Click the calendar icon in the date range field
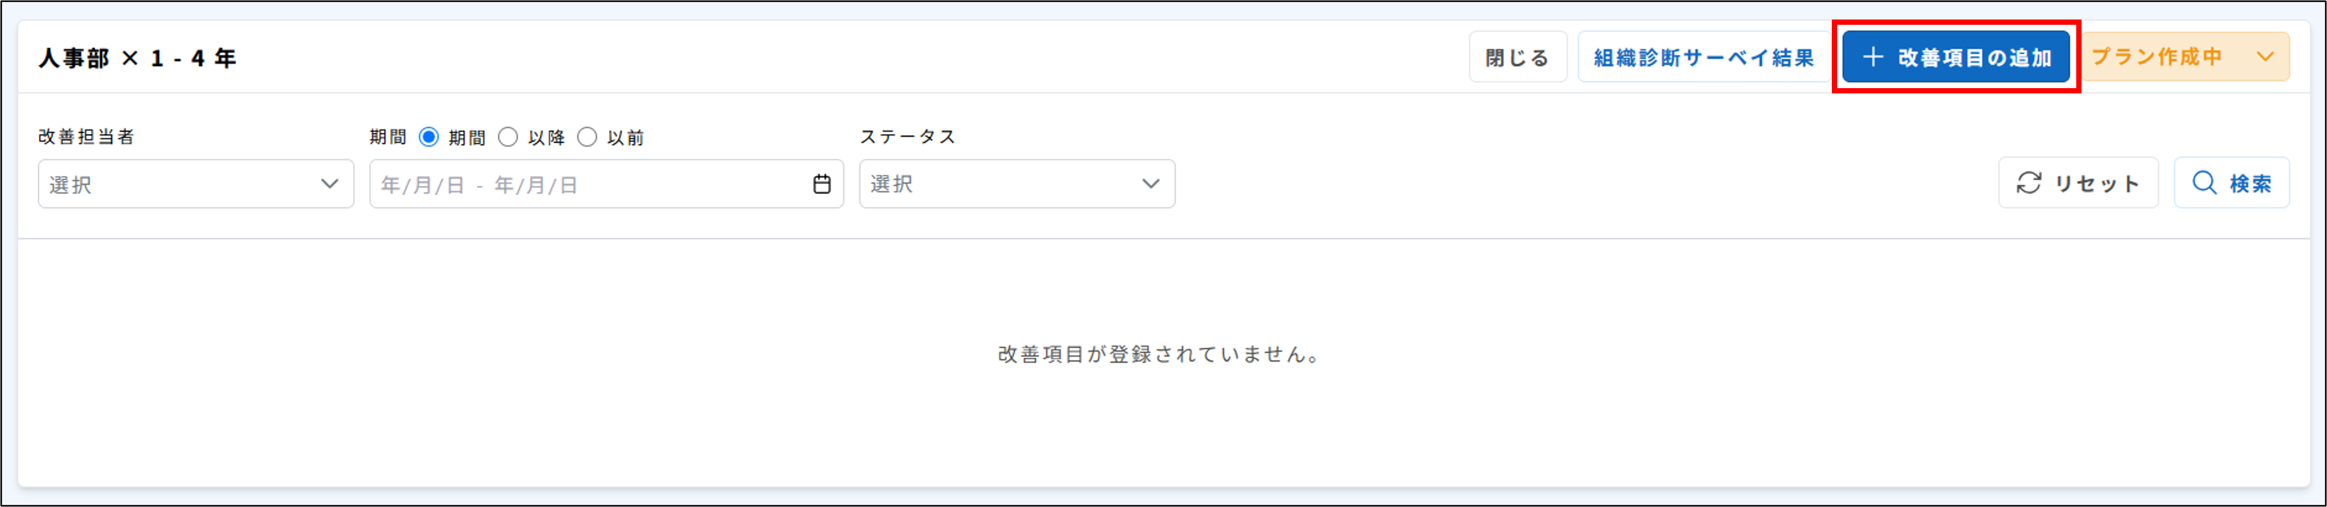 [820, 183]
